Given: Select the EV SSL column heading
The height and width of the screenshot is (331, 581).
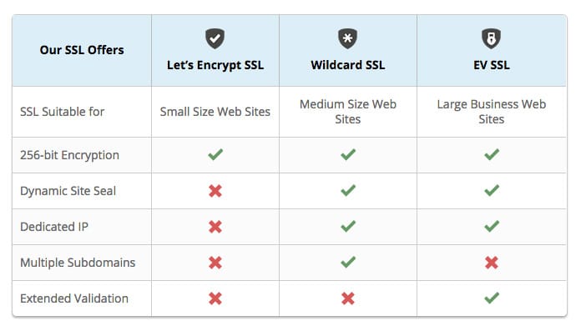Looking at the screenshot, I should 492,65.
